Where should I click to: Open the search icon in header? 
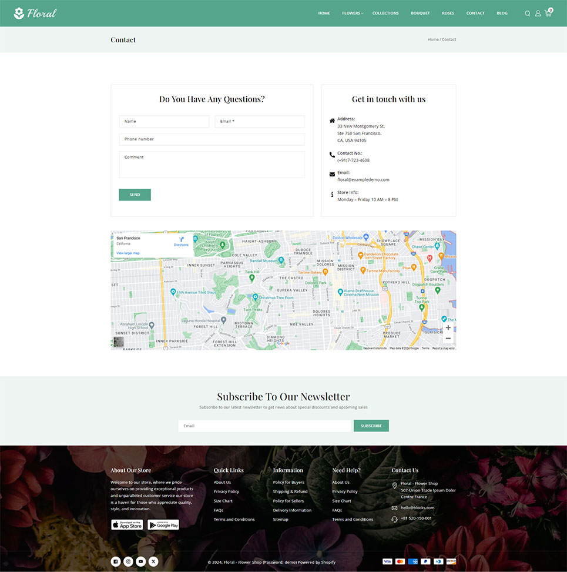point(527,14)
